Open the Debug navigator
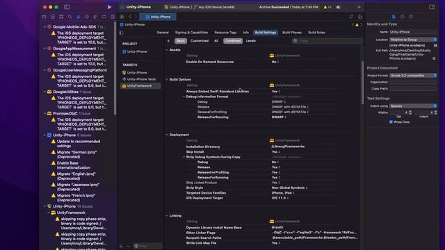This screenshot has height=250, width=445. click(95, 17)
